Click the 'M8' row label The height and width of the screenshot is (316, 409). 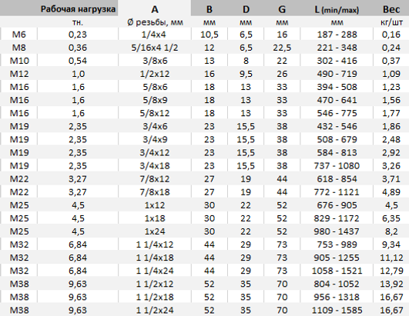point(19,48)
